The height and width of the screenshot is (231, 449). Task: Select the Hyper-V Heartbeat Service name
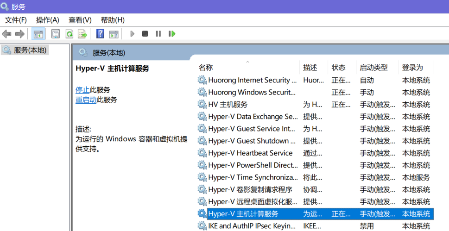tap(250, 153)
